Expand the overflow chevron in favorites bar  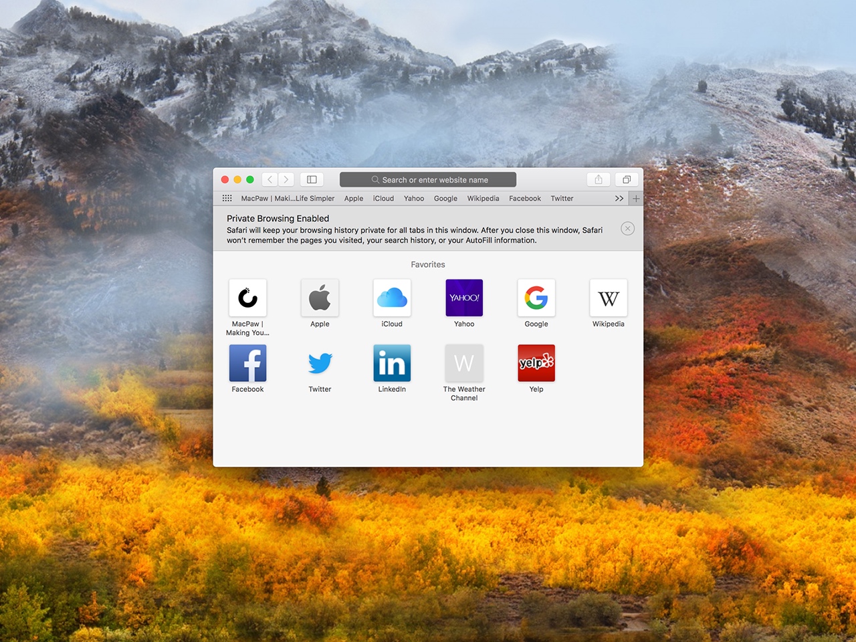coord(619,198)
